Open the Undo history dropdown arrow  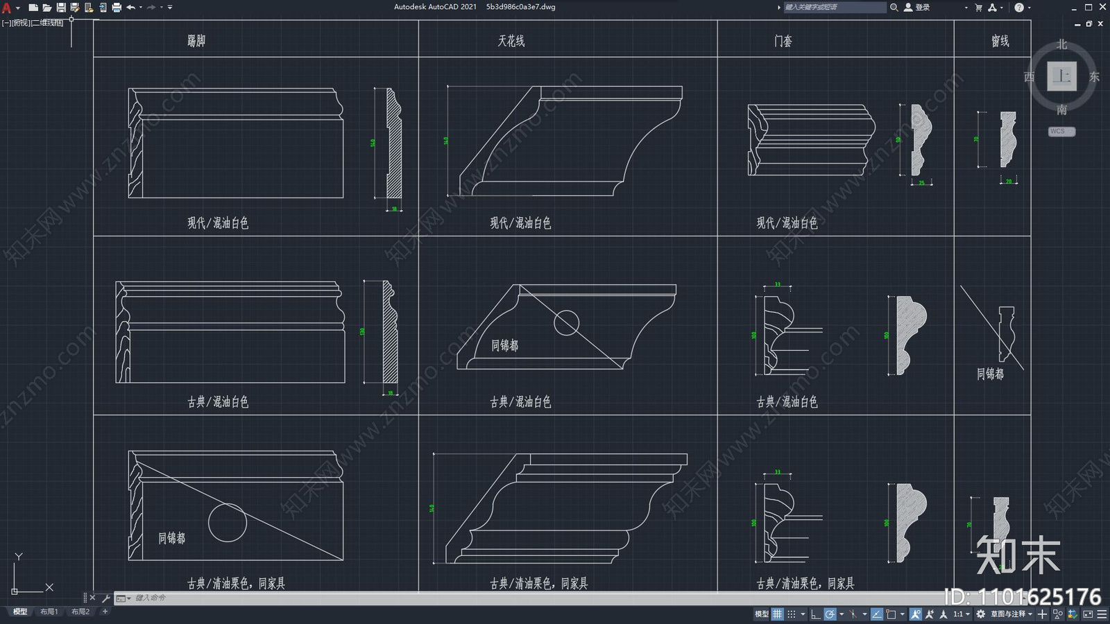[141, 8]
